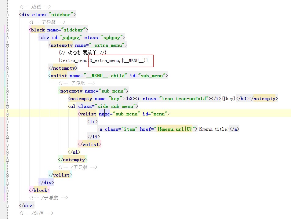
Task: Click the {$menu.title} template variable
Action: [x=213, y=129]
